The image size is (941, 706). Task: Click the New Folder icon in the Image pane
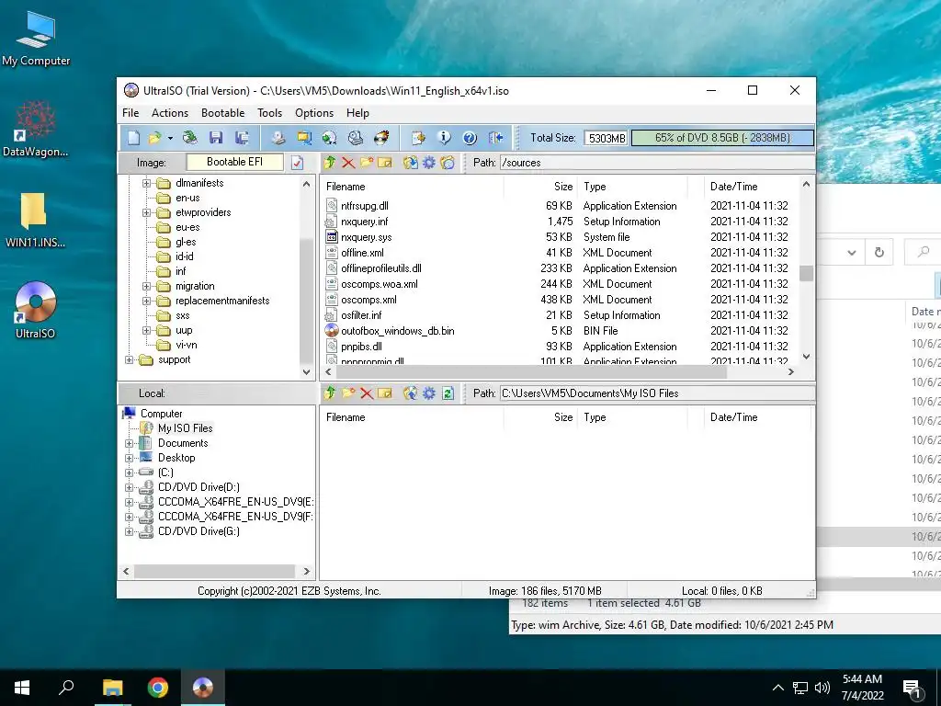[x=367, y=162]
